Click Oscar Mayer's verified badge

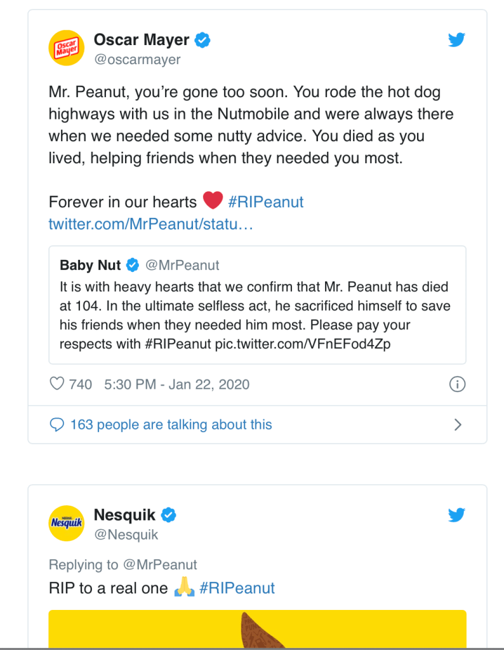tap(203, 41)
